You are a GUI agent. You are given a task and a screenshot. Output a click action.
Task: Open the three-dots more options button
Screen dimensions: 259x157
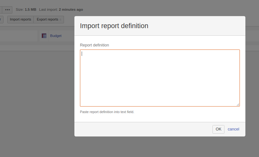(7, 9)
